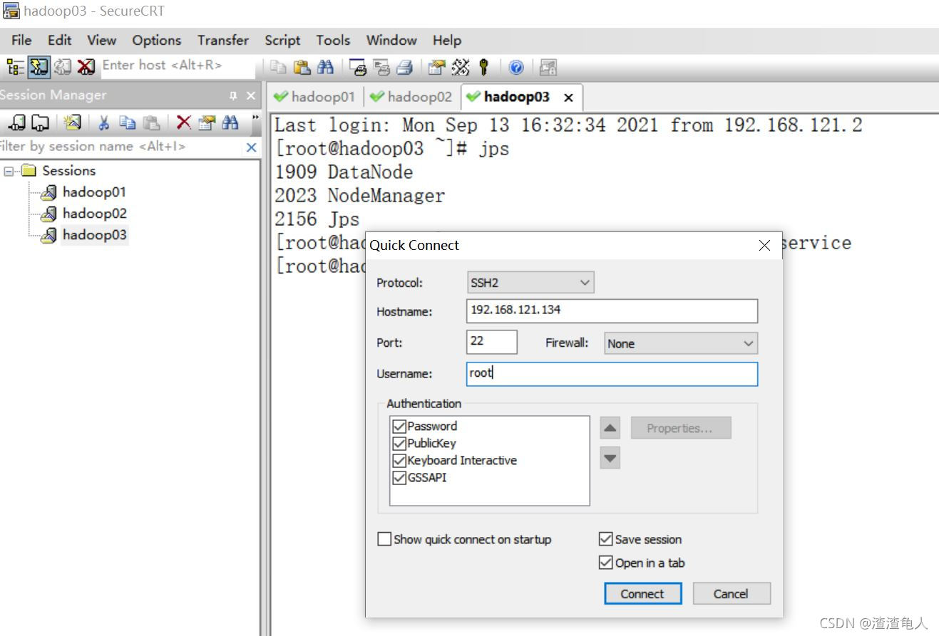Open the View menu
This screenshot has width=939, height=636.
(x=102, y=41)
